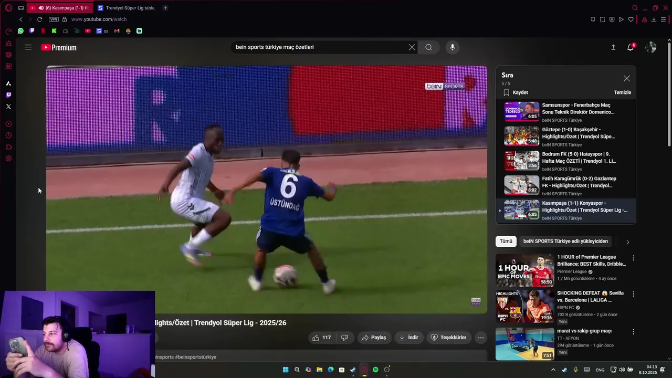Open the WhatsApp bookmark
This screenshot has height=378, width=672.
20,31
